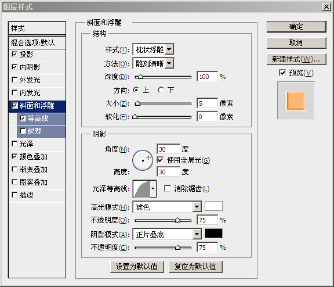
Task: Uncheck the 斜面和浮雕 checkbox
Action: coord(14,105)
